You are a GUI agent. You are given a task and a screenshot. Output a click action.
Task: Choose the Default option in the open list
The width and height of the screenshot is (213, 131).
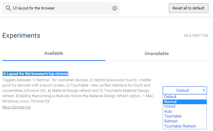coord(170,97)
